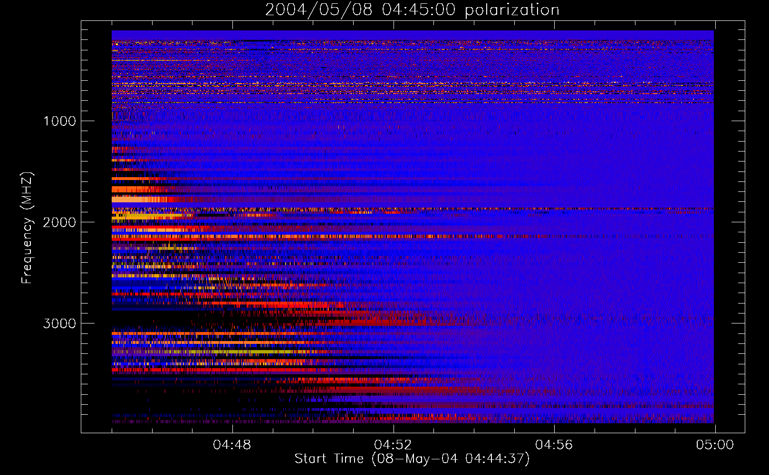This screenshot has width=769, height=475.
Task: Click the 04:48 time axis label
Action: pyautogui.click(x=232, y=445)
